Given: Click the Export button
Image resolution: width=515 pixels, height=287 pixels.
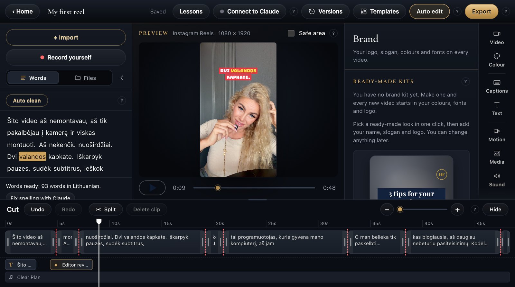Looking at the screenshot, I should [x=482, y=12].
